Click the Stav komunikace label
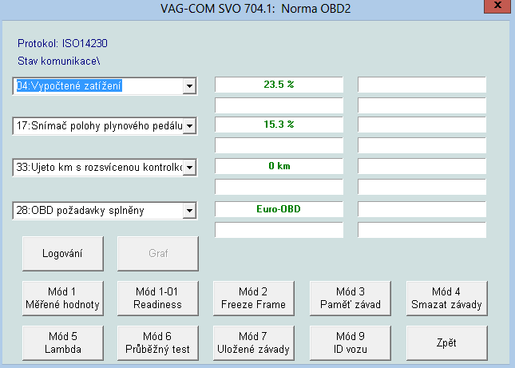515x368 pixels. click(x=59, y=61)
